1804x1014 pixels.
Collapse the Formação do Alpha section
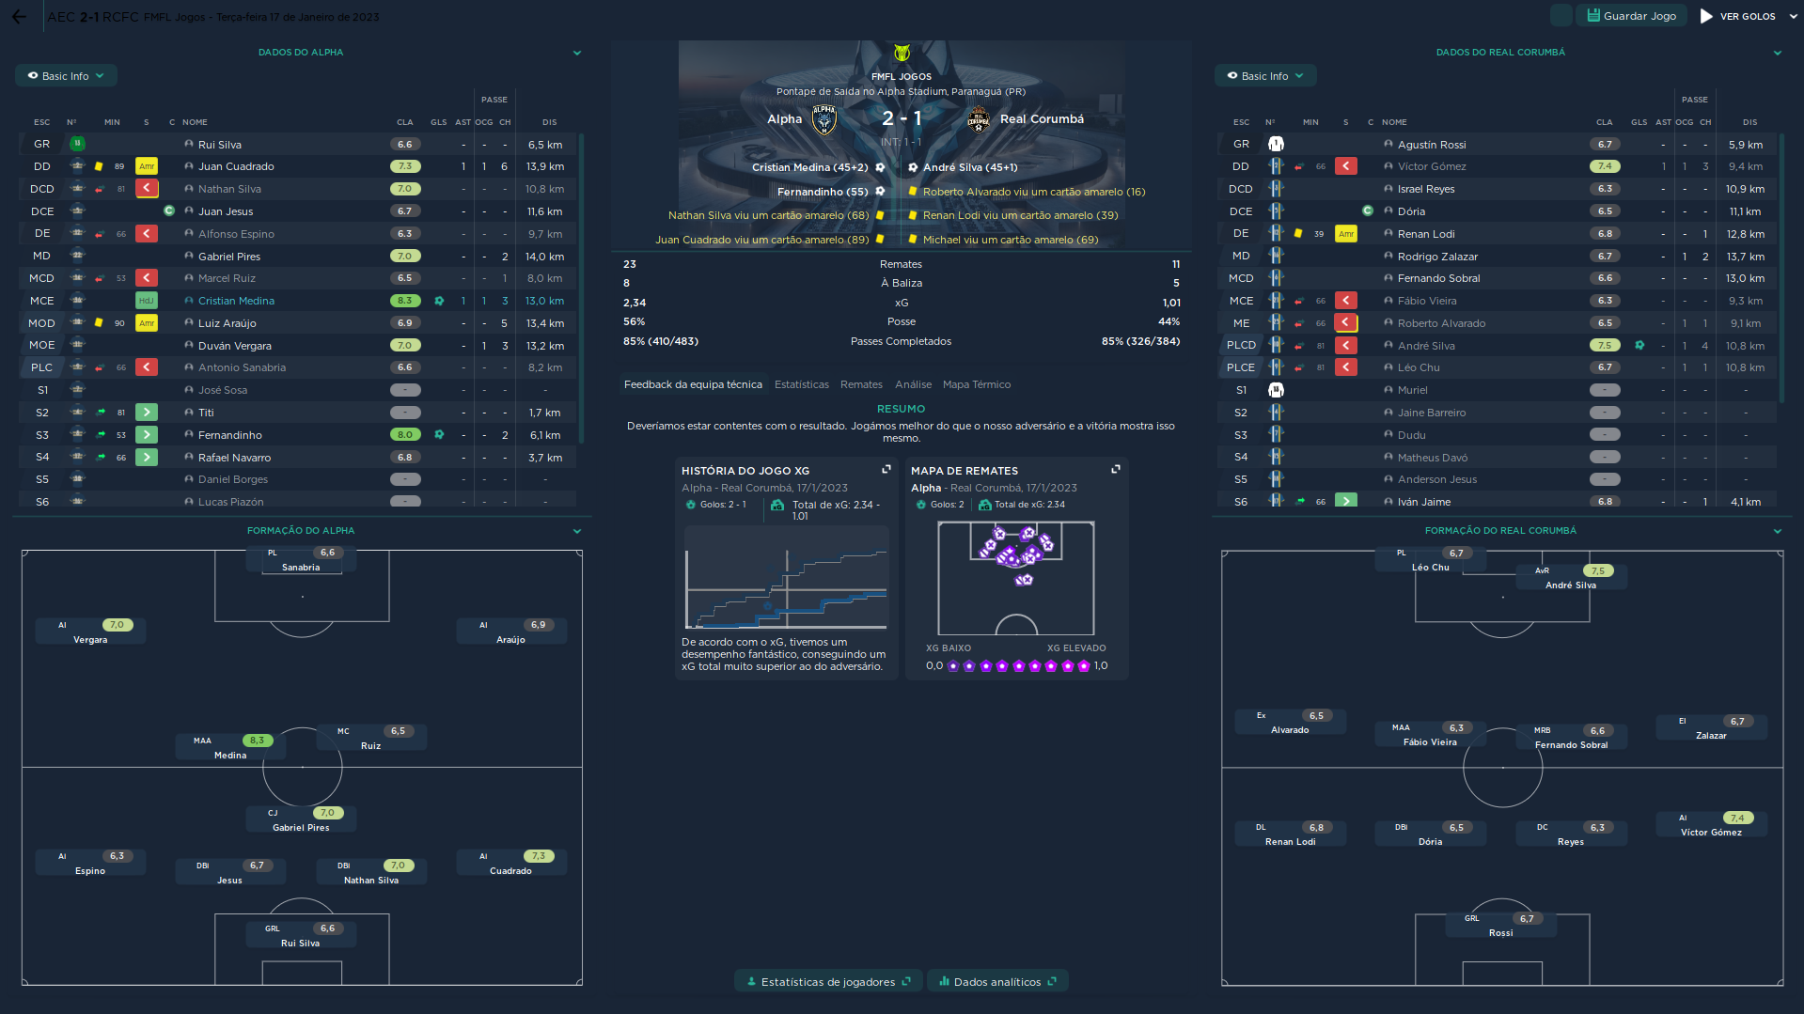click(x=577, y=531)
